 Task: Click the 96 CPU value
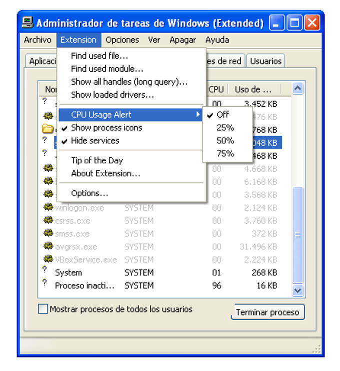pos(216,286)
